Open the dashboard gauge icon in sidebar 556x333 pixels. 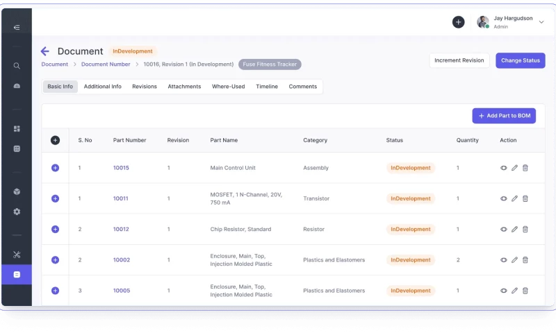(x=17, y=86)
